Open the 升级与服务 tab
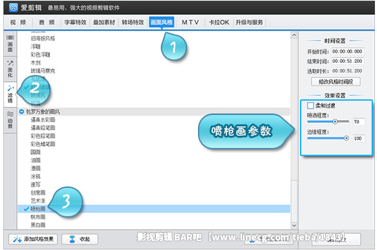377x250 pixels. point(249,22)
